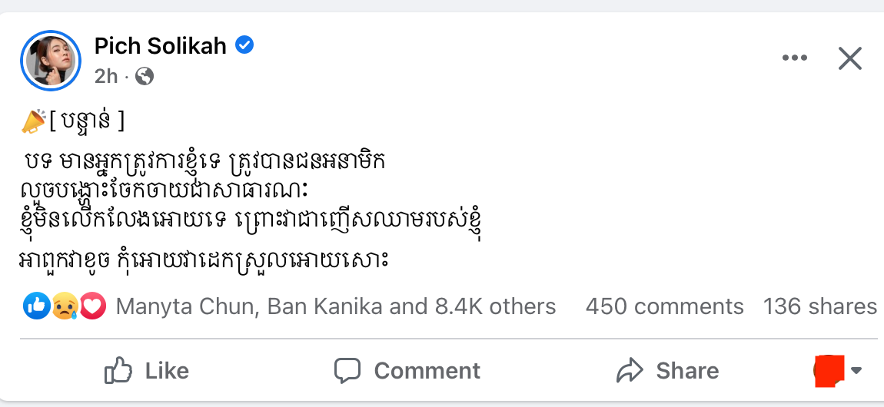Like this post
884x407 pixels.
[x=146, y=371]
